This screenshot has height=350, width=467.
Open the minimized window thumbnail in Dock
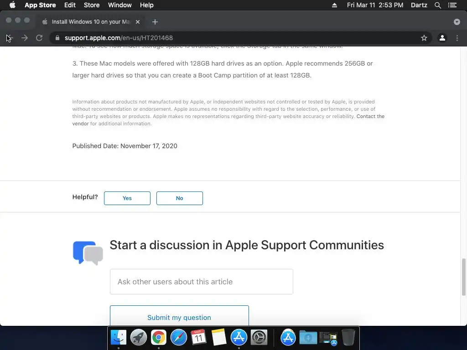328,339
